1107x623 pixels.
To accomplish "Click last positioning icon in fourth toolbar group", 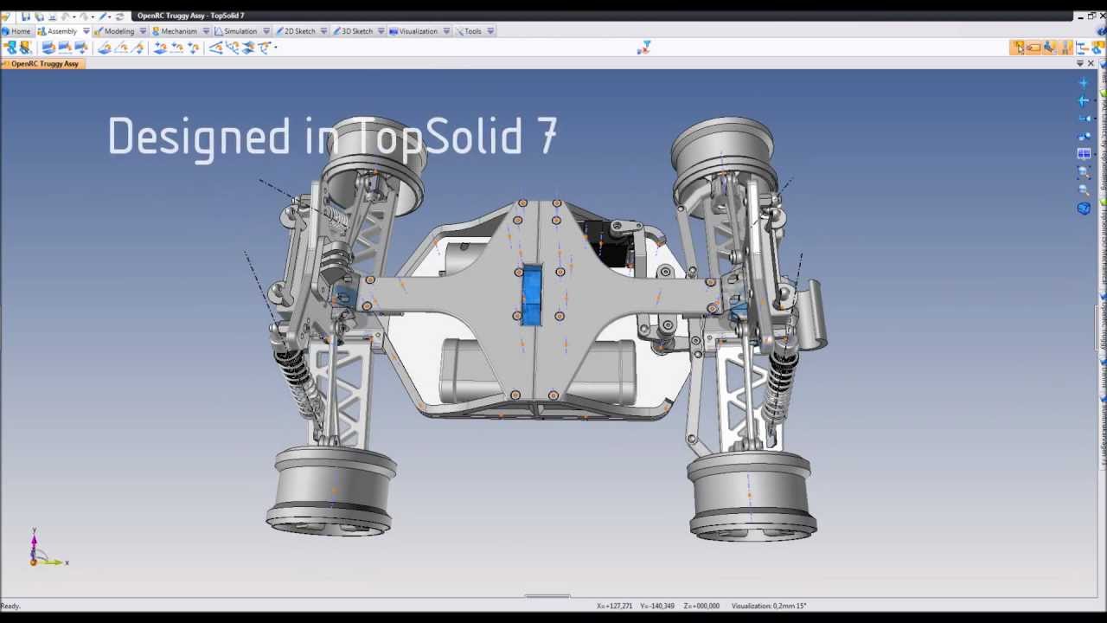I will tap(193, 48).
